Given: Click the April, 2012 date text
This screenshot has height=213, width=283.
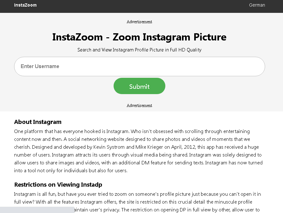Looking at the screenshot, I should 183,147.
